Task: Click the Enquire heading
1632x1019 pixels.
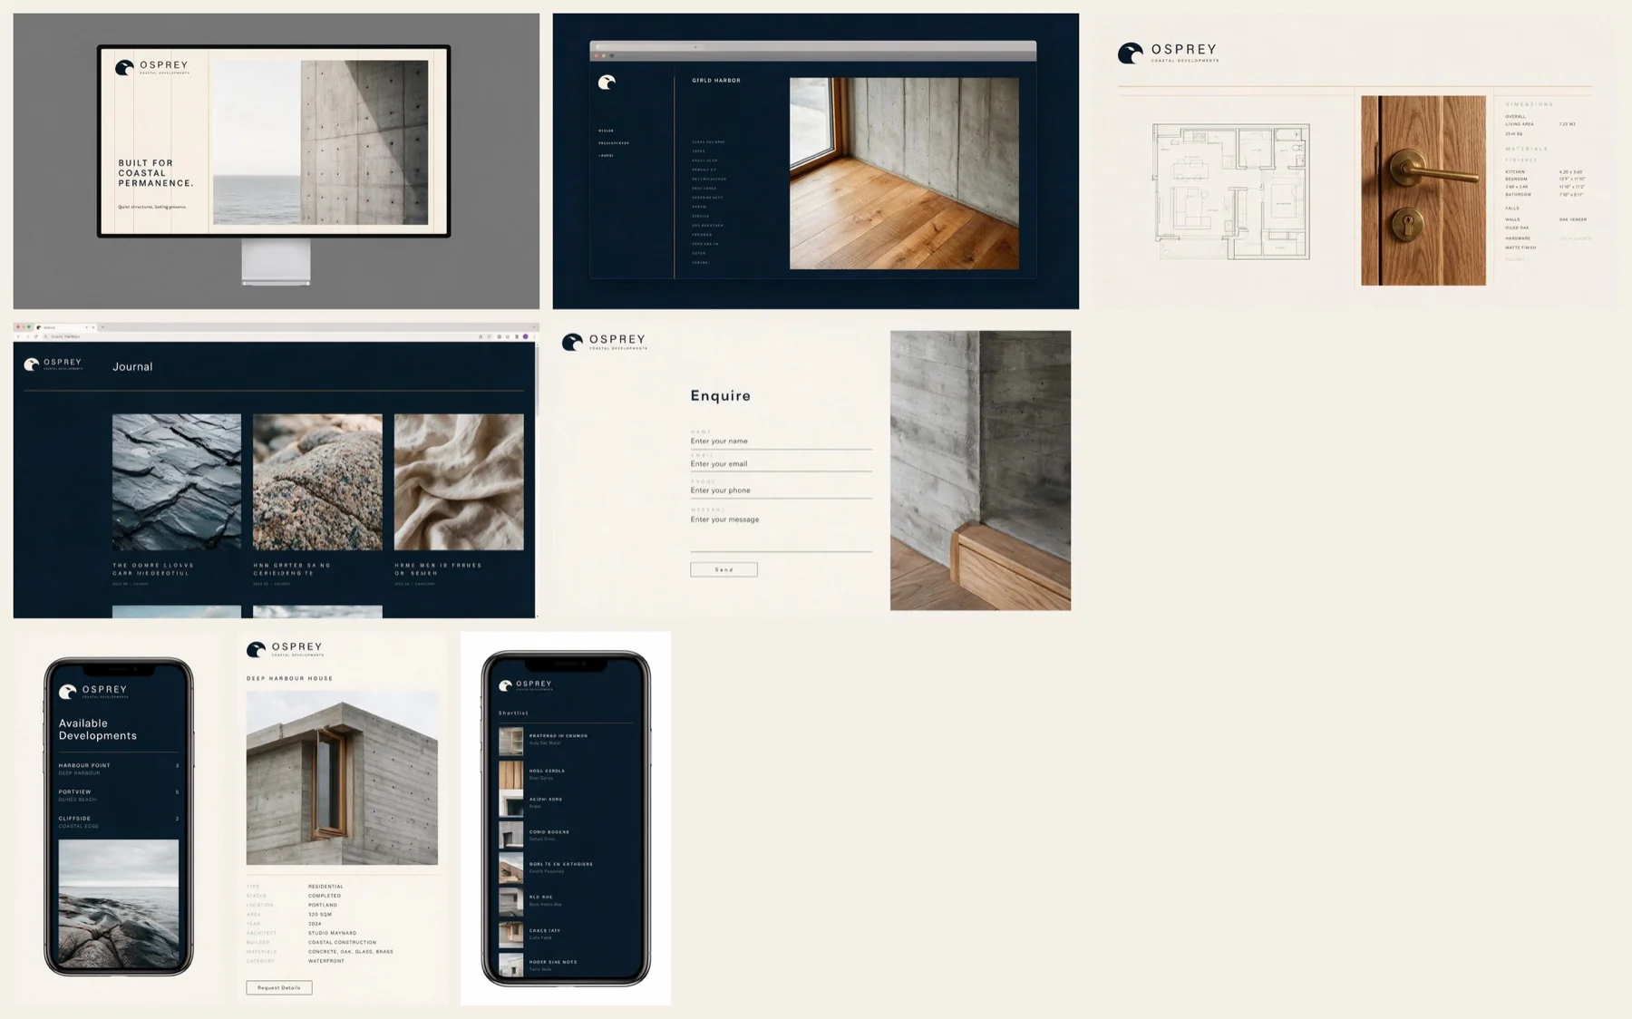Action: pos(721,396)
